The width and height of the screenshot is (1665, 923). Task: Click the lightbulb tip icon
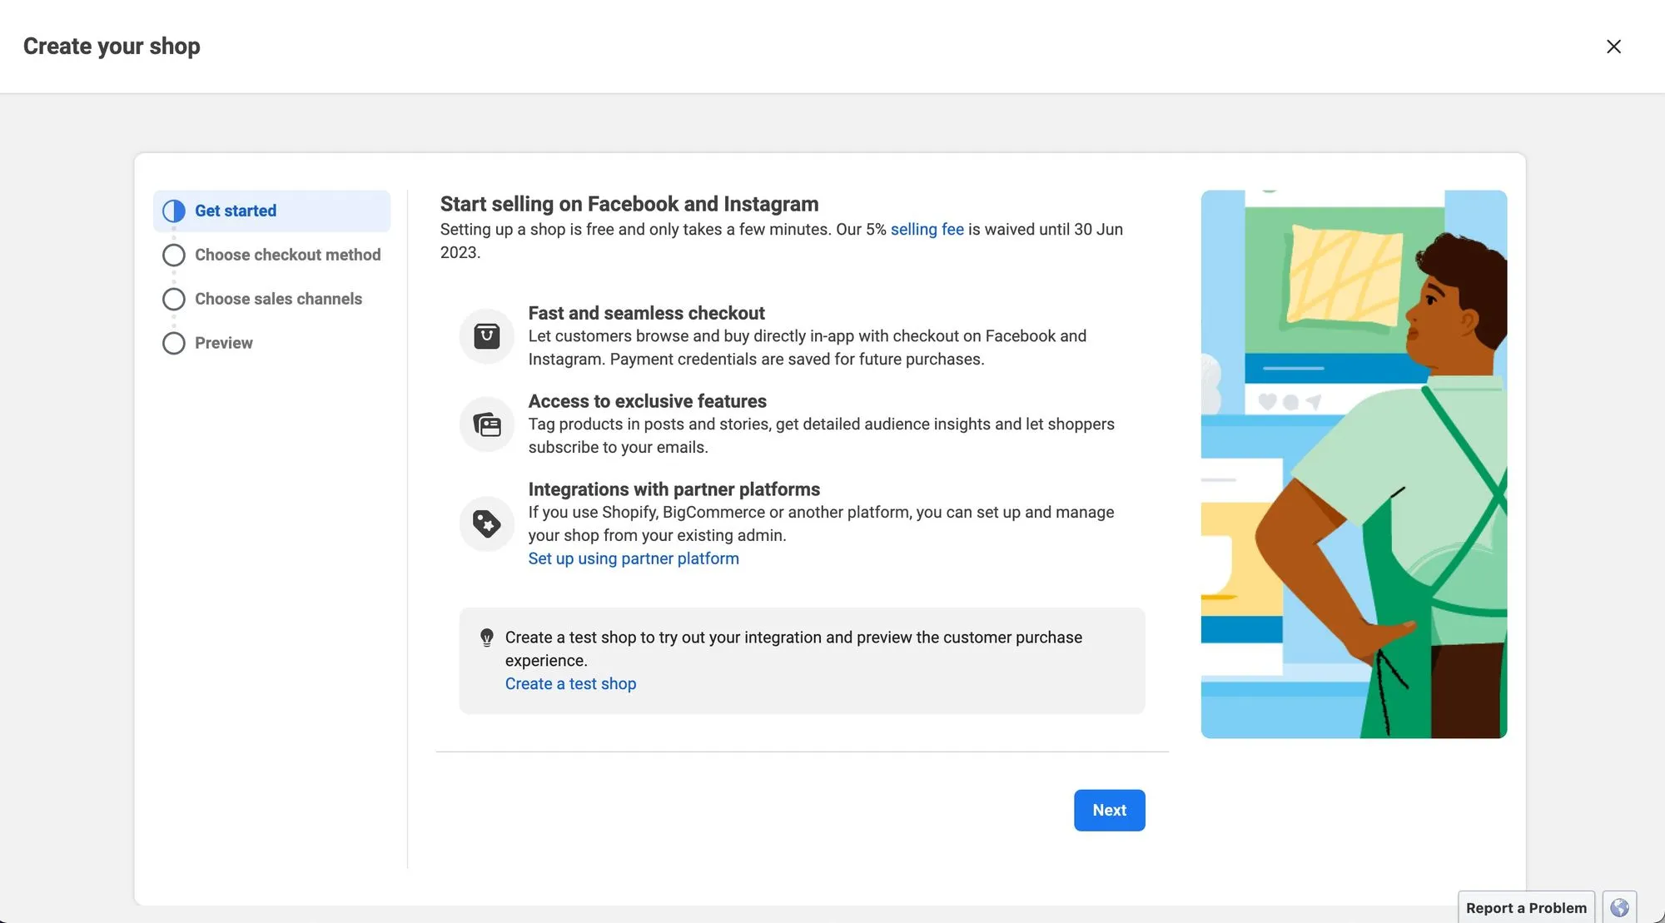pyautogui.click(x=487, y=638)
